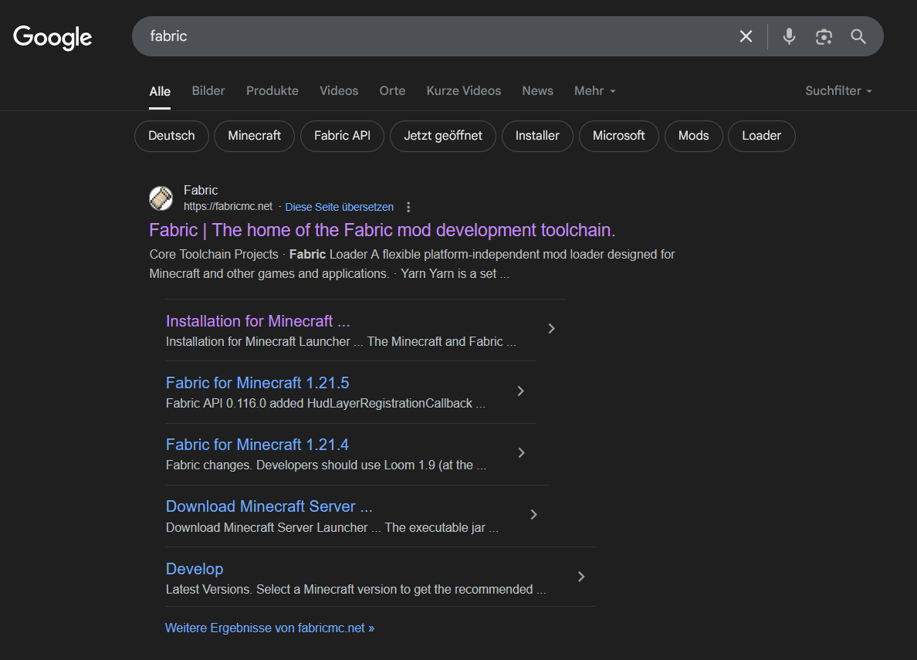The image size is (917, 660).
Task: Click snippet 'Fabric API 0.116.0 added HudLayerRegistrationCallback'
Action: 320,404
